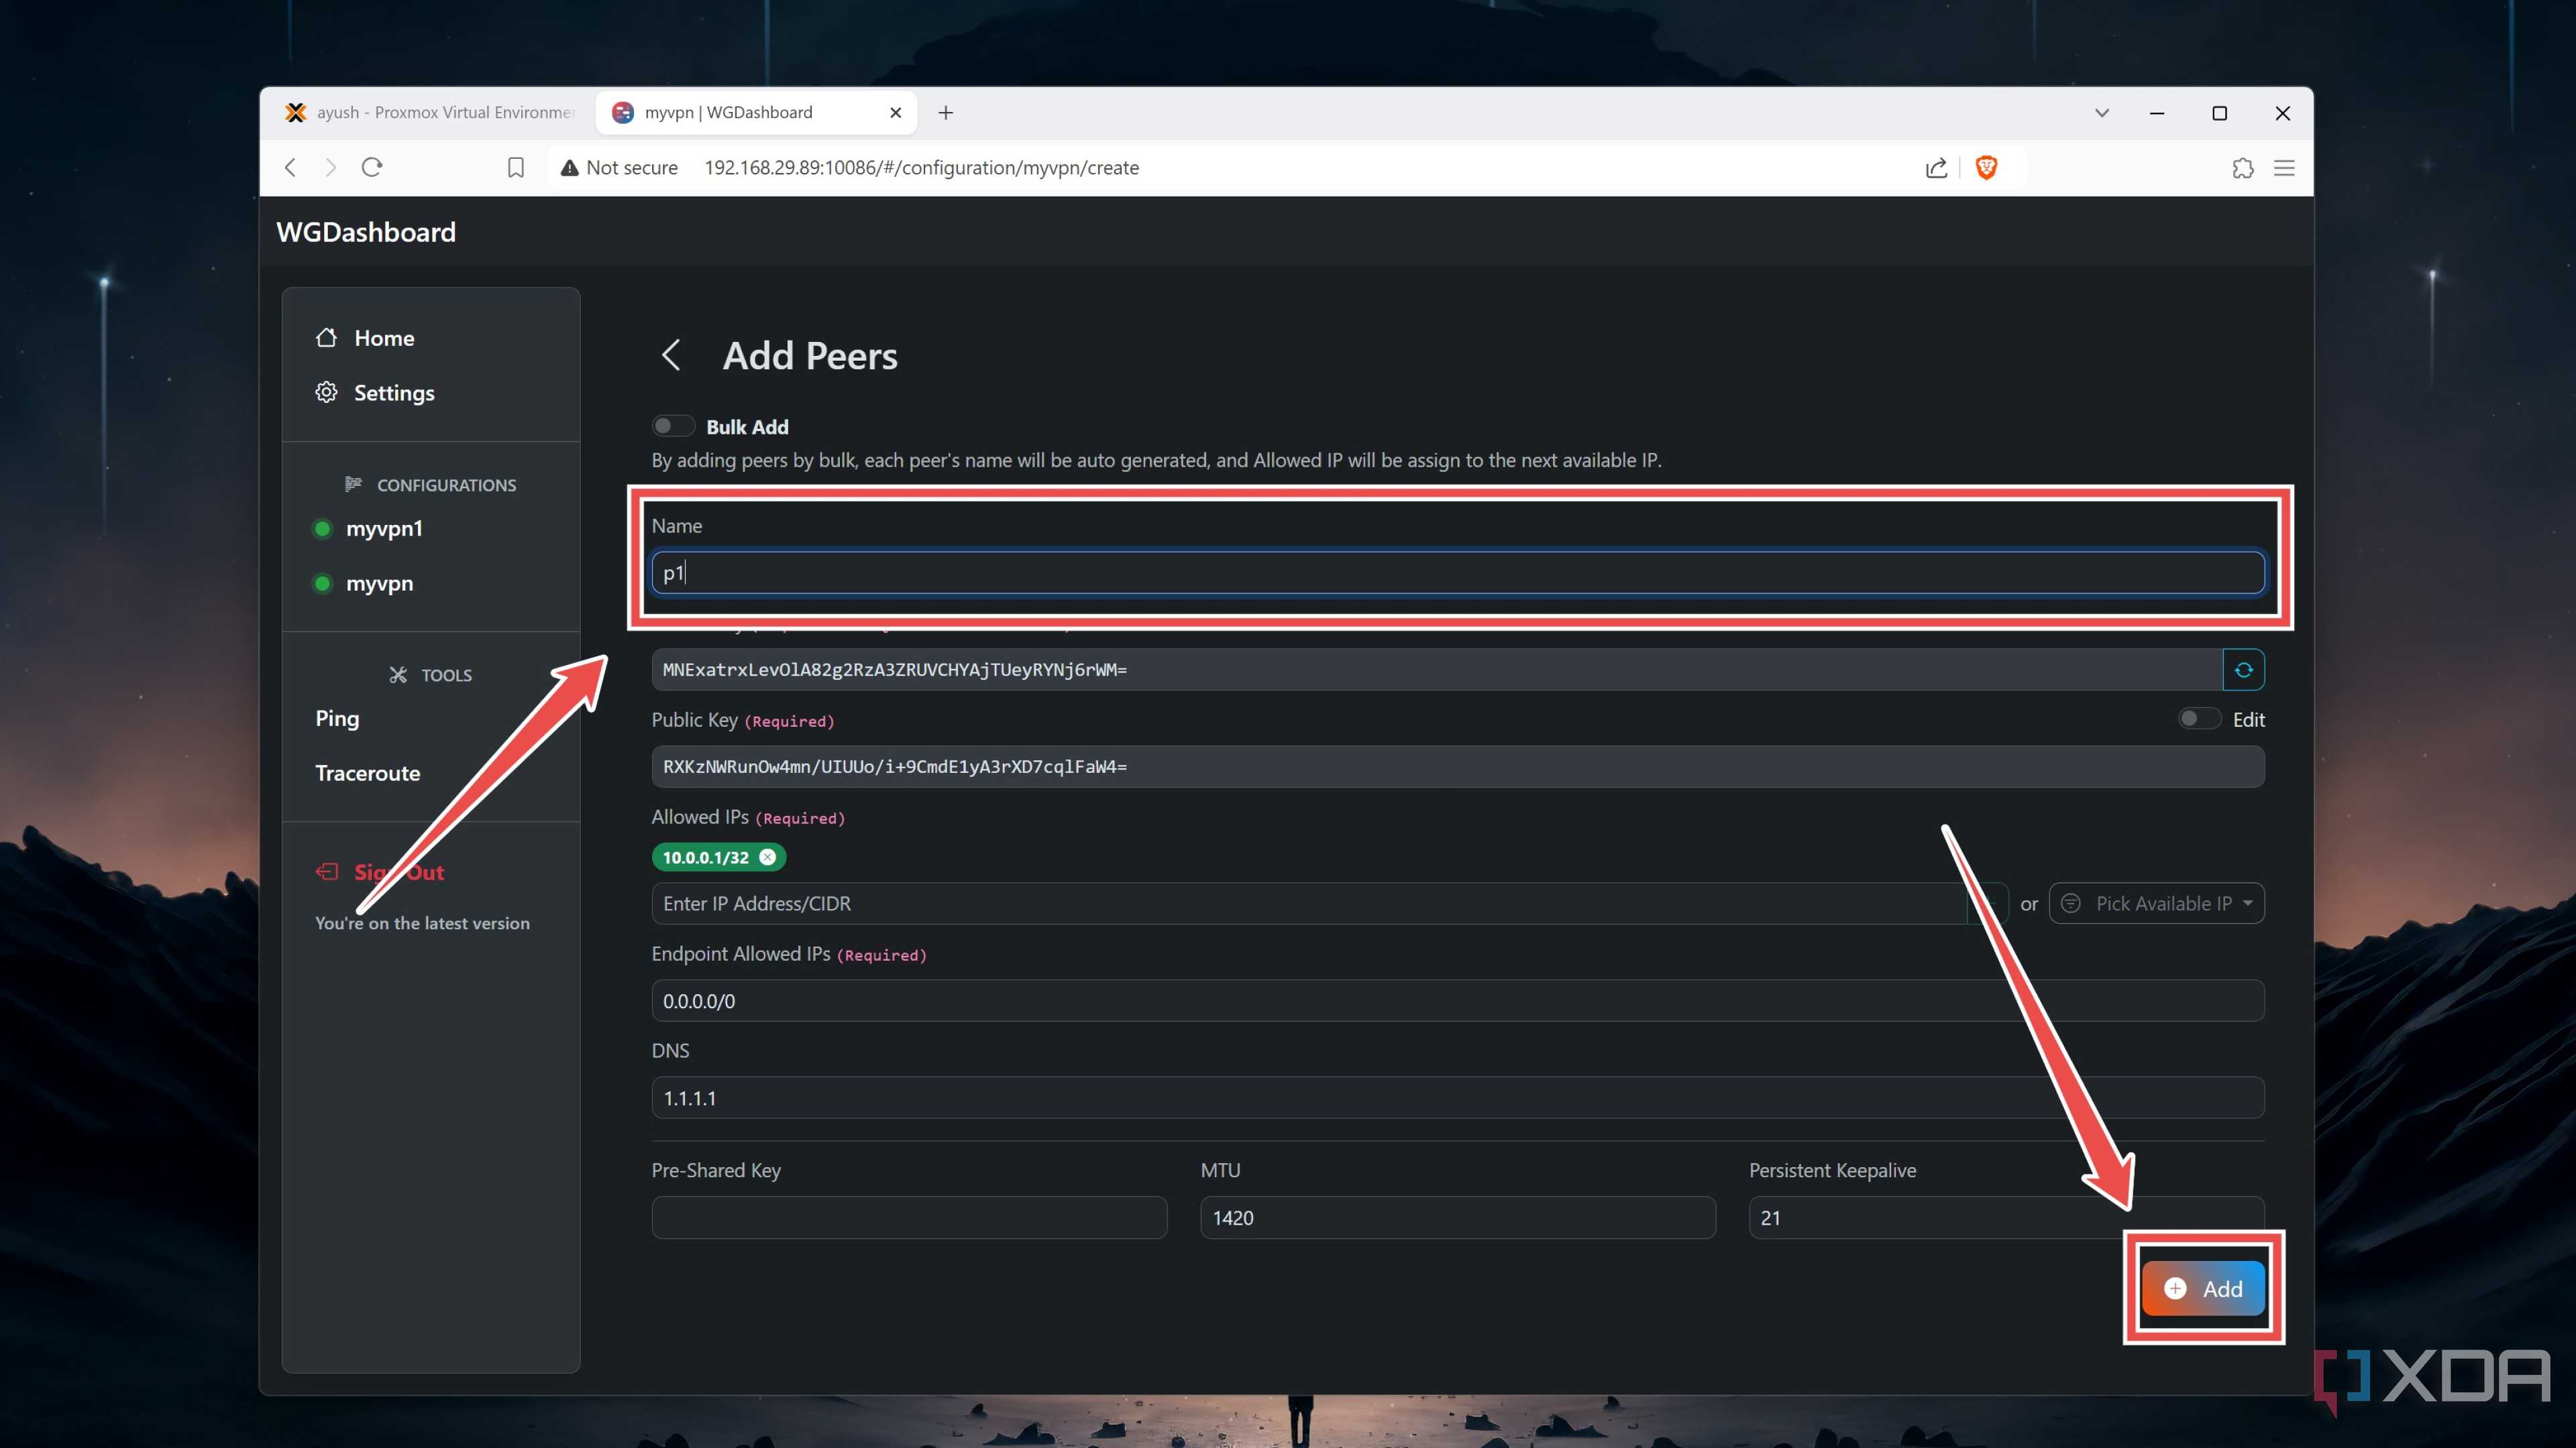Screen dimensions: 2576x1448
Task: Select the myvpn1 configuration
Action: coord(384,528)
